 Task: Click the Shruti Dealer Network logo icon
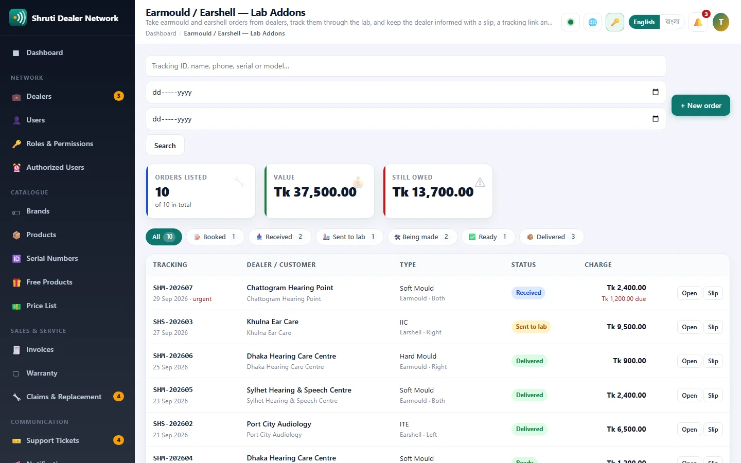[x=18, y=17]
